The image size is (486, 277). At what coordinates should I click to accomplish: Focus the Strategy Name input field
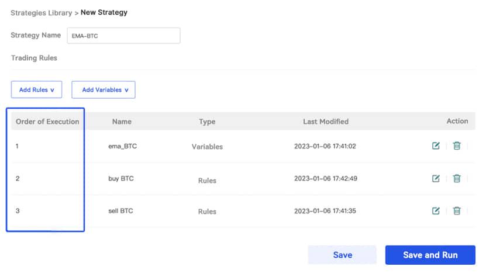pyautogui.click(x=123, y=36)
